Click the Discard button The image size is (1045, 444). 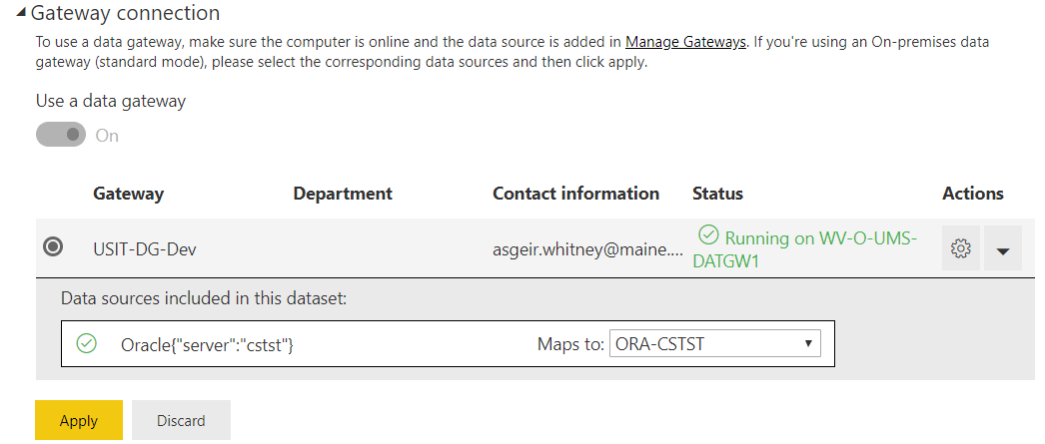[181, 420]
